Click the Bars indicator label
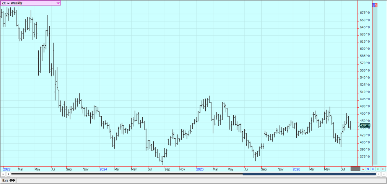Image resolution: width=387 pixels, height=184 pixels. [5, 181]
